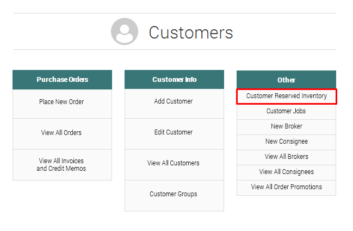Image resolution: width=353 pixels, height=231 pixels.
Task: Browse View All Consignees
Action: coord(286,172)
